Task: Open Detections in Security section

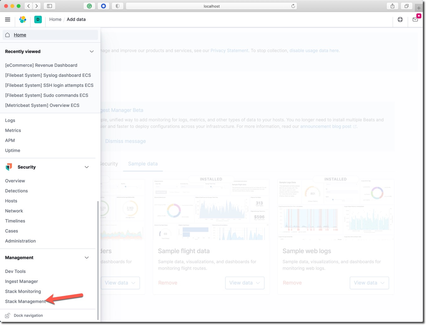Action: tap(16, 191)
